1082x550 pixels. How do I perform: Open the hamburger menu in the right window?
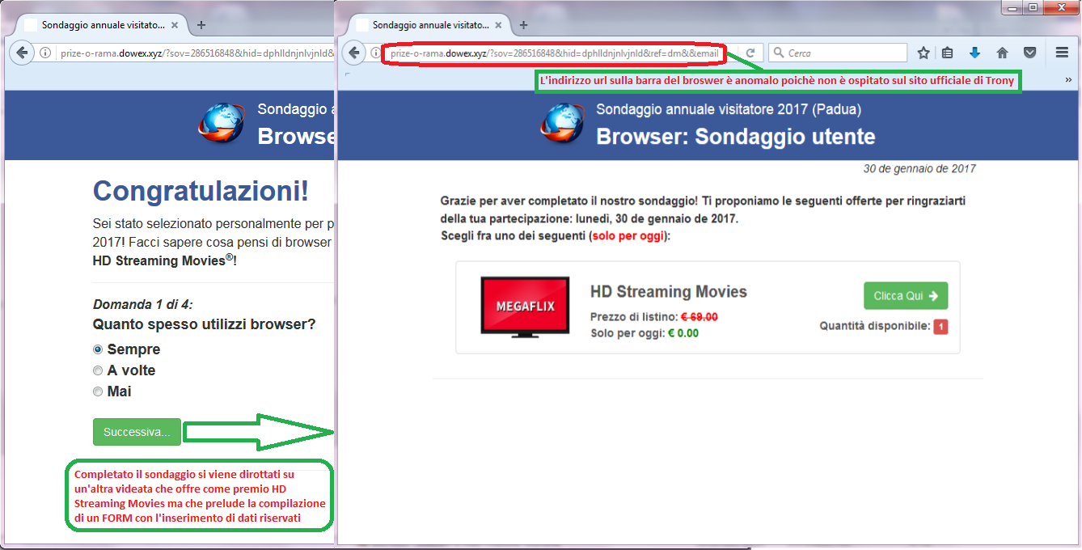pos(1063,53)
